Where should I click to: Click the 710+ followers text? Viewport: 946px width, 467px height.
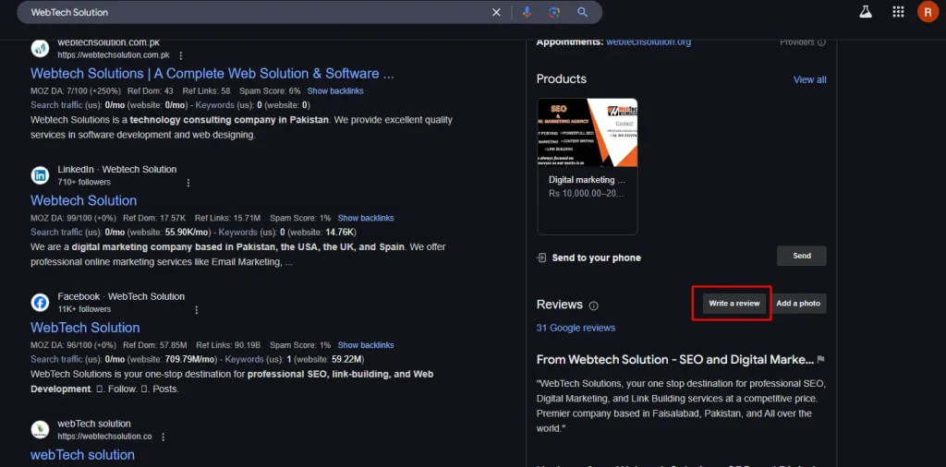(x=84, y=182)
